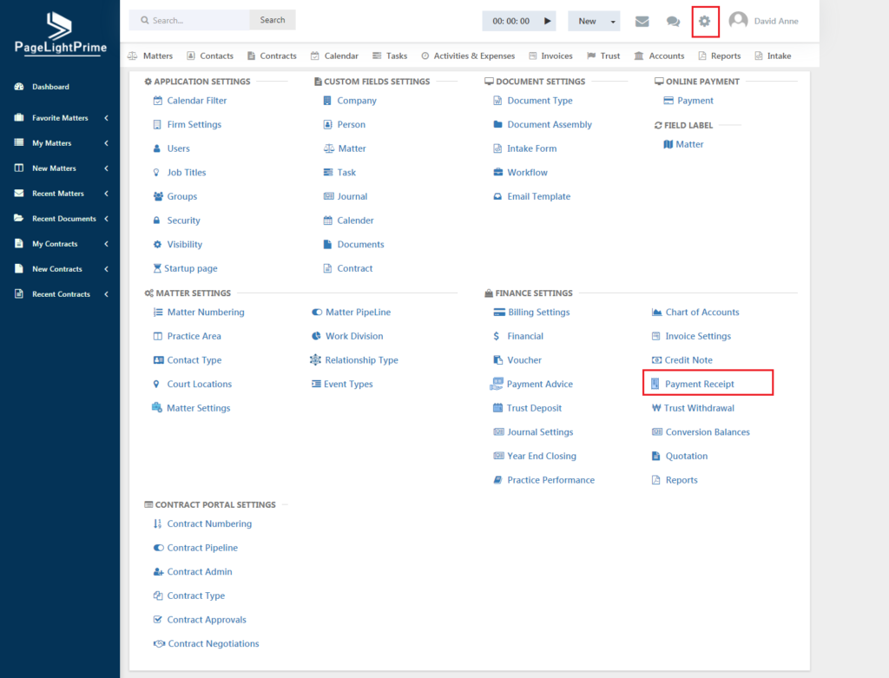889x678 pixels.
Task: Open the Matters tab
Action: click(x=150, y=56)
